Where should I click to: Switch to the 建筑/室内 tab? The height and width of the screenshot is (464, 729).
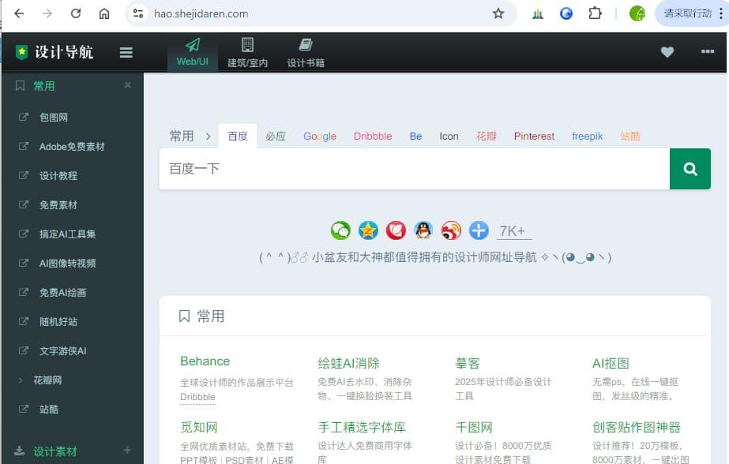click(x=247, y=53)
